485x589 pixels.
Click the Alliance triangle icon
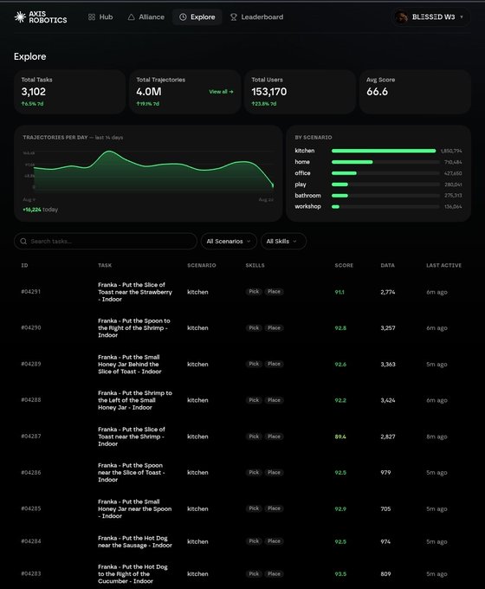[131, 17]
